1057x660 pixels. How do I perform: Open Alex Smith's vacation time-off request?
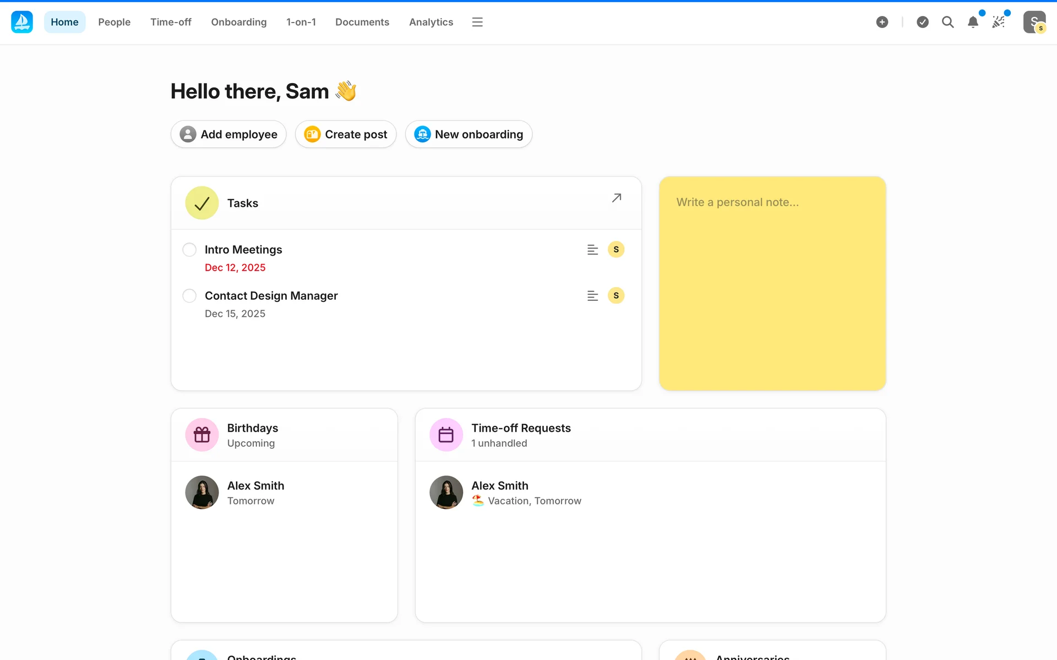(526, 493)
